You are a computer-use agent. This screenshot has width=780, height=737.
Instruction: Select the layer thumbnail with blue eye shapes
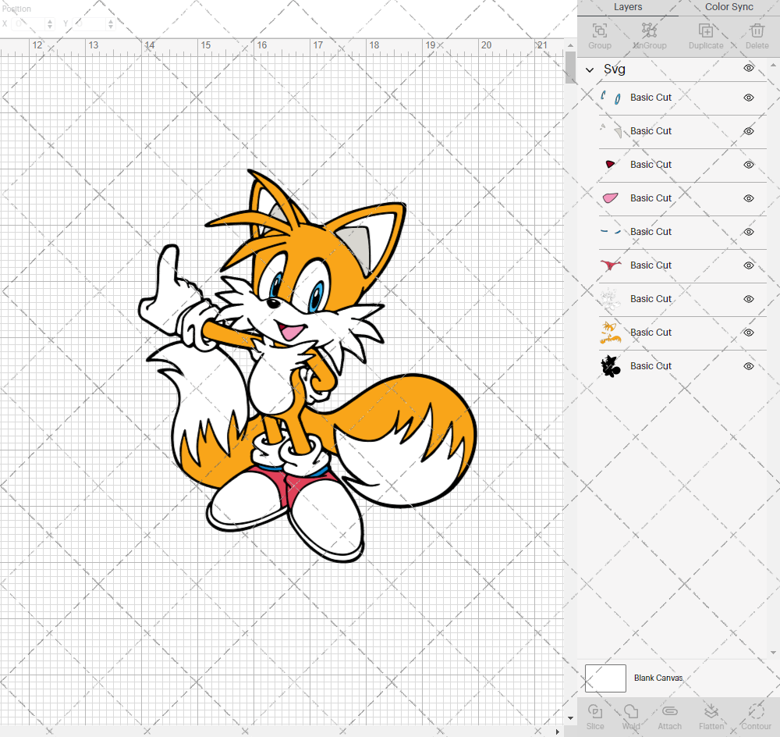pos(611,98)
